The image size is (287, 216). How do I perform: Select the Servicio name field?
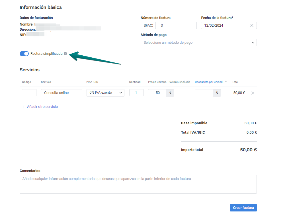click(61, 93)
